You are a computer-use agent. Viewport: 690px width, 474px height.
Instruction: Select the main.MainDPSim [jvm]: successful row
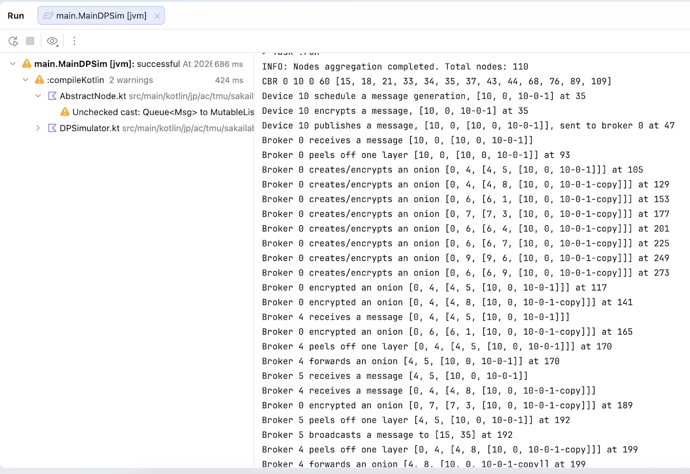(x=127, y=64)
